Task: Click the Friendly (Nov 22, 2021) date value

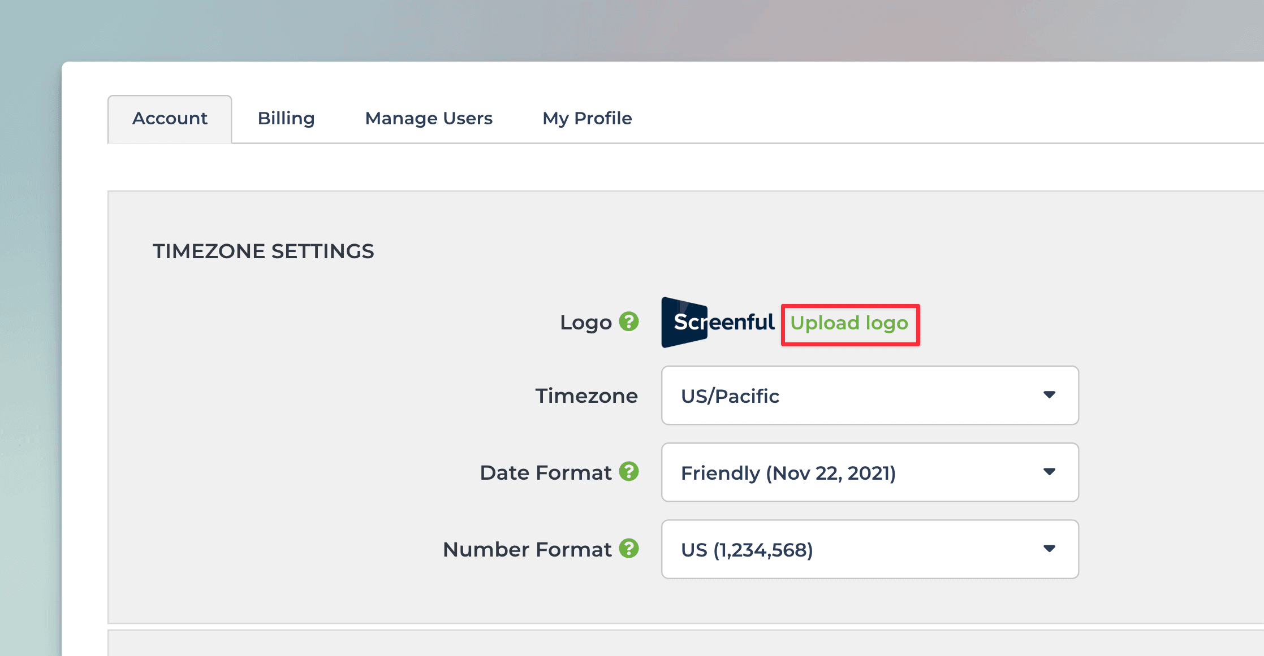Action: click(x=788, y=473)
